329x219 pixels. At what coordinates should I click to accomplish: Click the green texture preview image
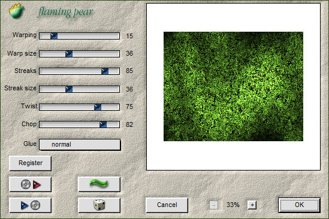pos(233,86)
